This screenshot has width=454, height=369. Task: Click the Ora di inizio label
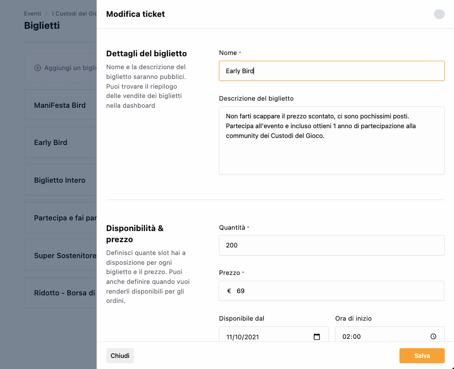[x=353, y=318]
